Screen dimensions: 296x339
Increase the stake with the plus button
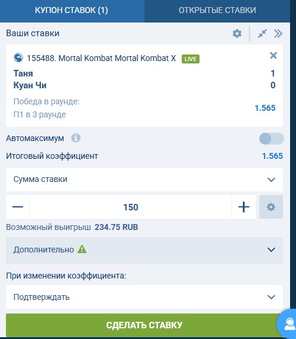coord(244,207)
